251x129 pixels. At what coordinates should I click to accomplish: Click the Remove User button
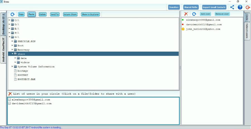pos(222,14)
